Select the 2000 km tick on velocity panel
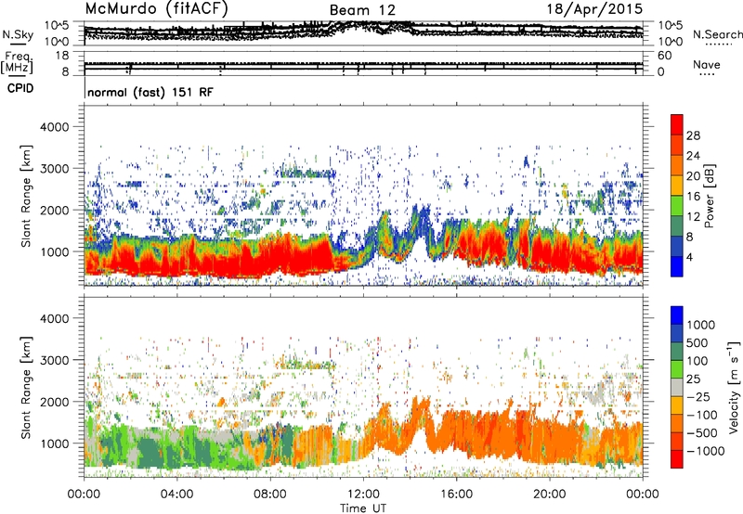This screenshot has width=743, height=514. 56,402
